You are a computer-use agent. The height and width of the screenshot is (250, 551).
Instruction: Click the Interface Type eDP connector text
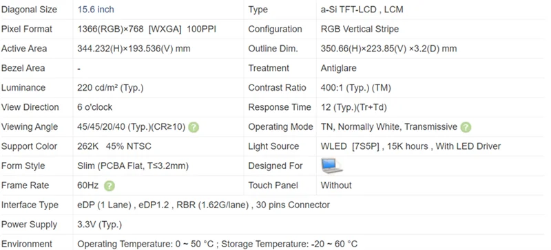(x=203, y=205)
